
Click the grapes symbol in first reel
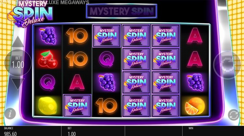48,36
